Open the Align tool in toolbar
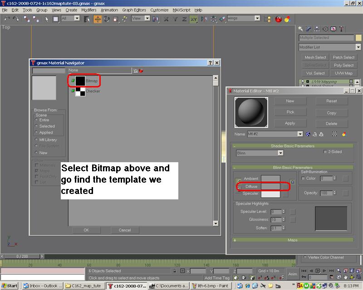This screenshot has height=290, width=363. click(x=222, y=19)
